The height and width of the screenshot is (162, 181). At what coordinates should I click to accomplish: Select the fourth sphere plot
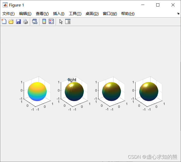(x=149, y=92)
